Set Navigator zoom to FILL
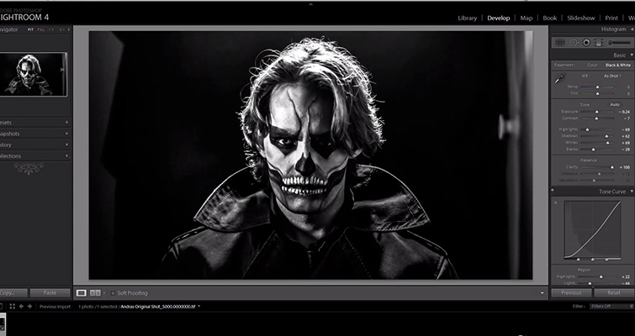Viewport: 635px width, 336px height. (41, 29)
